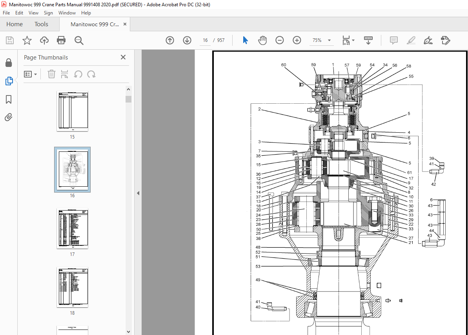Click the insert page break icon in thumbnails
This screenshot has width=468, height=335.
click(x=64, y=74)
